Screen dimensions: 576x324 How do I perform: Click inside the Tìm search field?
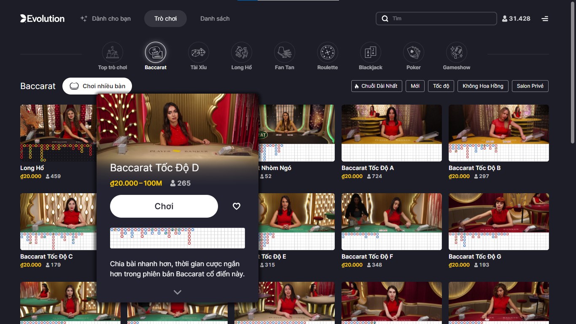pos(436,19)
